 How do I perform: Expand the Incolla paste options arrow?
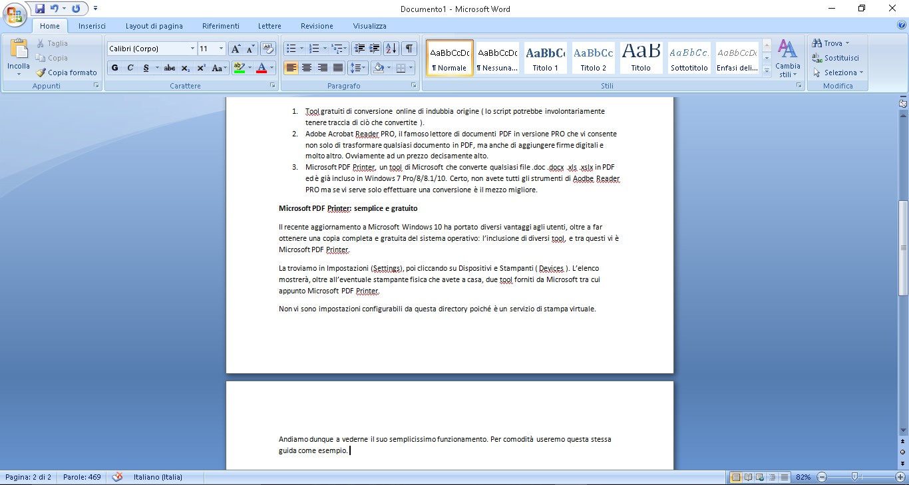tap(19, 73)
